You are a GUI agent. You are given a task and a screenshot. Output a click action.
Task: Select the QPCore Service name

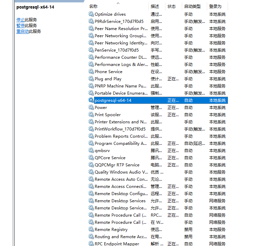pos(110,158)
